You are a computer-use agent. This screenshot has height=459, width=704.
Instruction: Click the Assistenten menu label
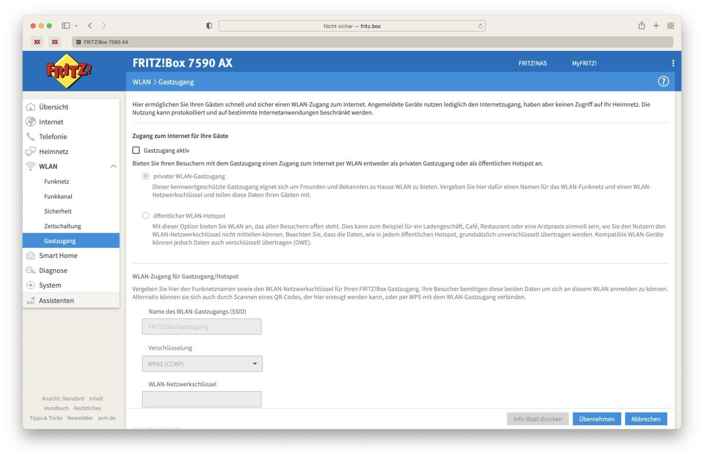point(56,301)
